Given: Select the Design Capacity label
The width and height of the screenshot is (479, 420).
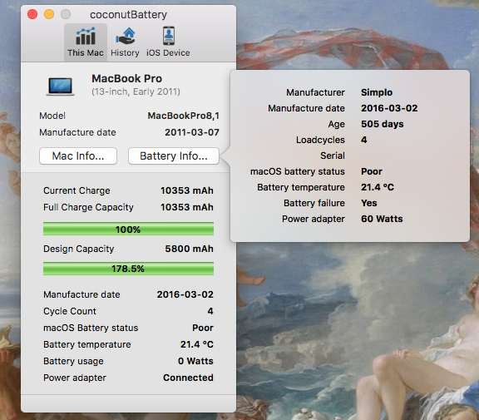Looking at the screenshot, I should pos(78,249).
